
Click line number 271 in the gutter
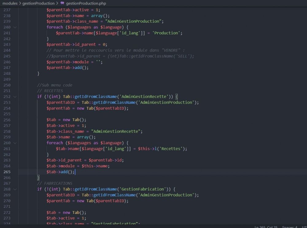coord(7,207)
